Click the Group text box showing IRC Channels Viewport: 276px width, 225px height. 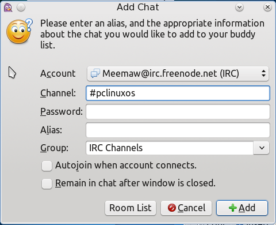point(170,148)
